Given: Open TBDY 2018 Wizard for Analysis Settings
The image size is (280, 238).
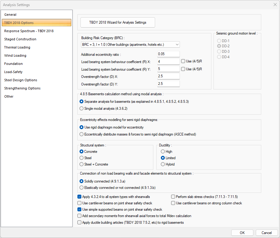Looking at the screenshot, I should point(118,22).
